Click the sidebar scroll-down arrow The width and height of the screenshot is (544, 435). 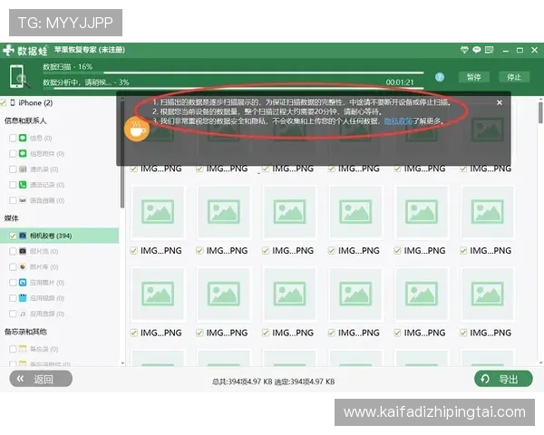[122, 363]
